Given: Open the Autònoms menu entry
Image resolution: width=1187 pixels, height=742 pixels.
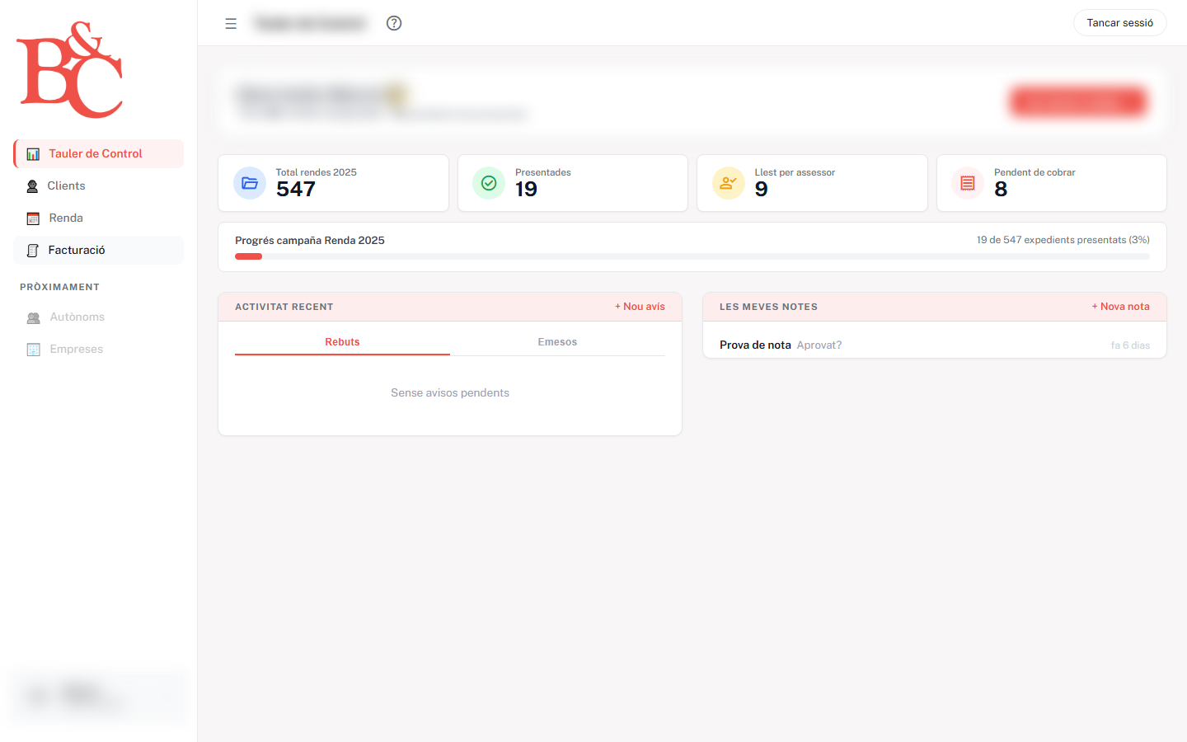Looking at the screenshot, I should point(77,317).
